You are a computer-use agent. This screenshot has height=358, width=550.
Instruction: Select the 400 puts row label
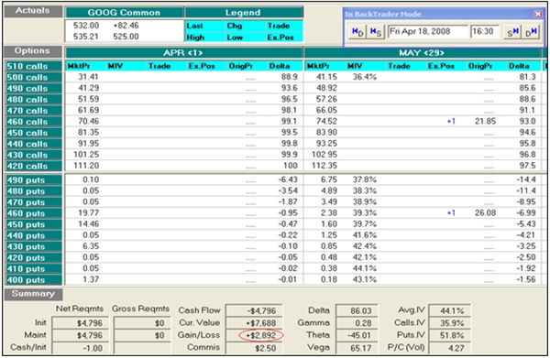(33, 280)
